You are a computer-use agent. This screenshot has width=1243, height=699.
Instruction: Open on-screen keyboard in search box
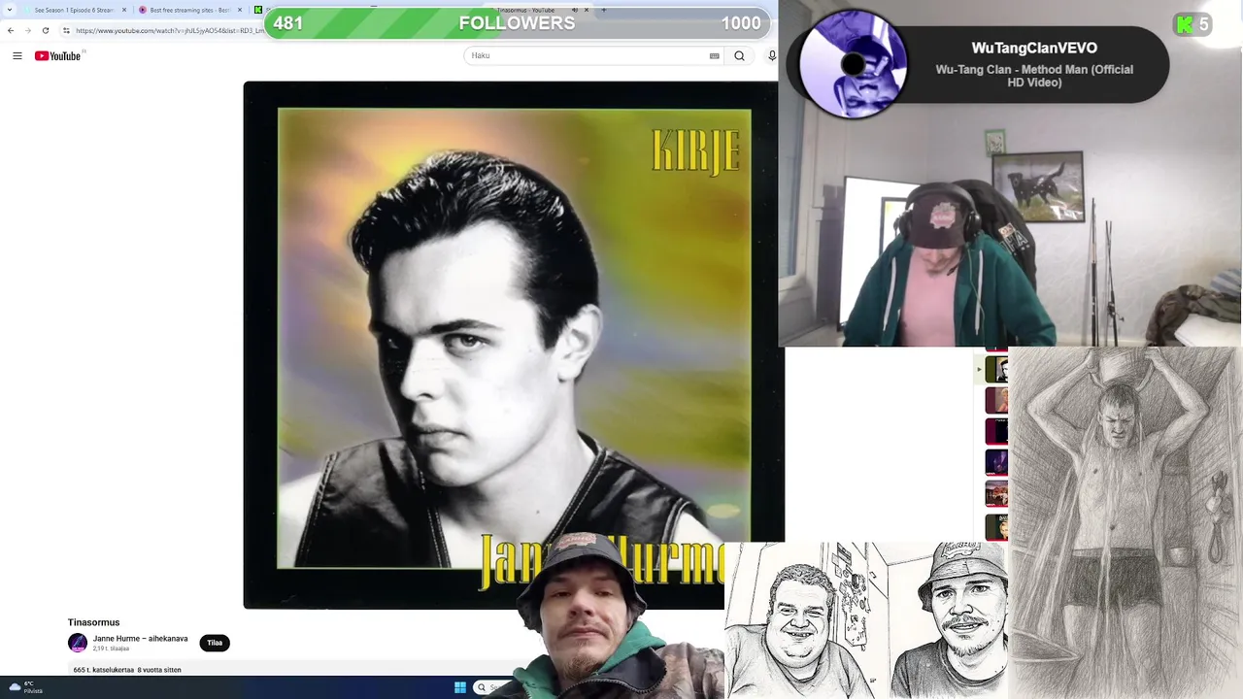point(715,55)
